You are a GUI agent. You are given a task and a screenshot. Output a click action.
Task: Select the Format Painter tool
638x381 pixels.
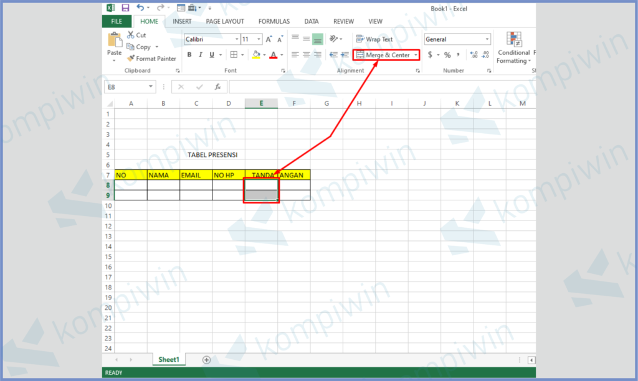pos(151,59)
